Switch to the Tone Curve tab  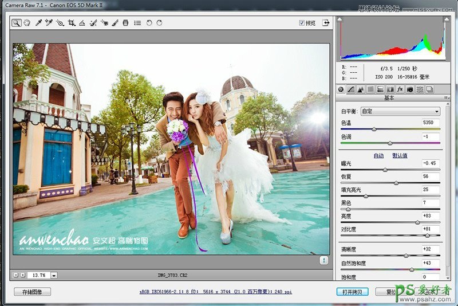351,89
